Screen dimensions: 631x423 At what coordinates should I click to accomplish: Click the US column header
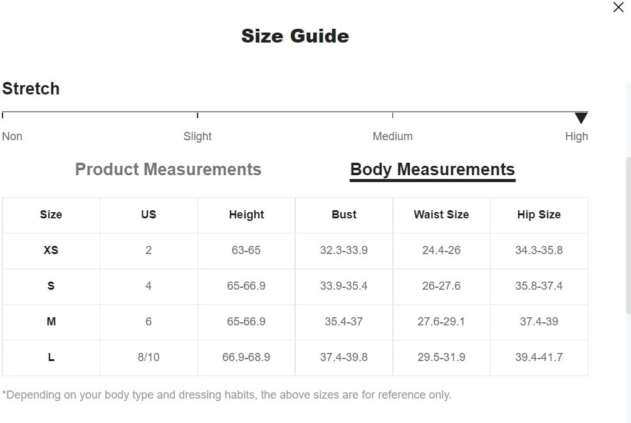tap(149, 215)
